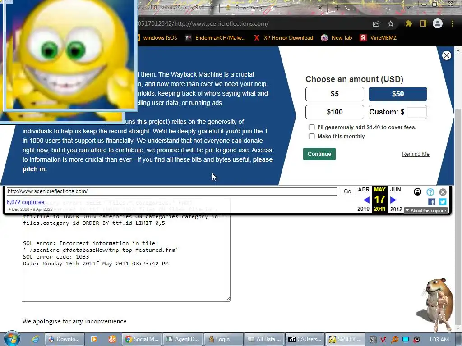Switch to All Data ... taskbar window

pos(264,339)
